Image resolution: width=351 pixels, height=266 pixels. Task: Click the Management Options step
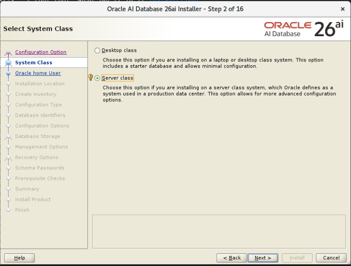(x=42, y=147)
